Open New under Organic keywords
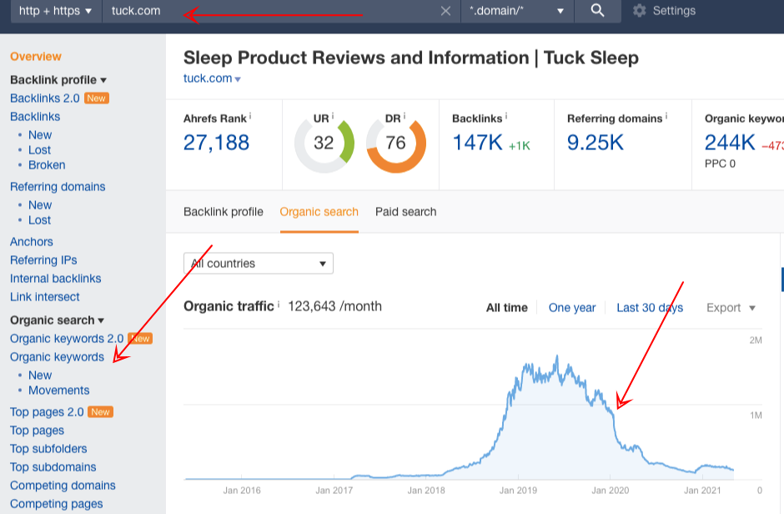The width and height of the screenshot is (784, 514). (40, 375)
